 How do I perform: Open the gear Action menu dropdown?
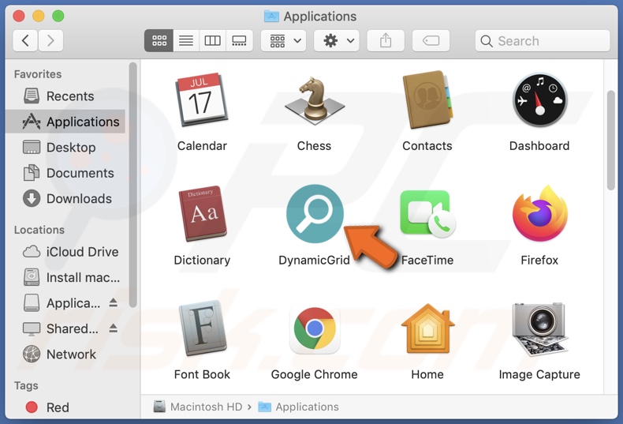click(x=337, y=40)
